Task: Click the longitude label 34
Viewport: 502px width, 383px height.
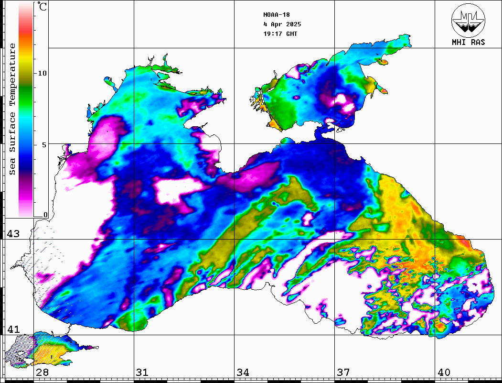Action: pyautogui.click(x=243, y=372)
